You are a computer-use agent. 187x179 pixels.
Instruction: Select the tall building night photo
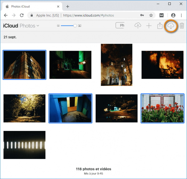pyautogui.click(x=24, y=65)
